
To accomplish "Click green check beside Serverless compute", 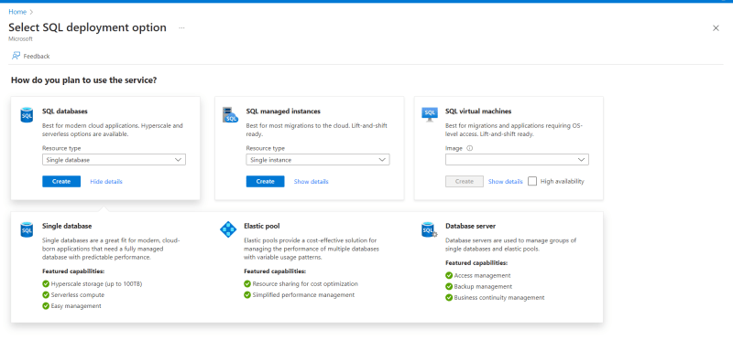I will coord(45,295).
